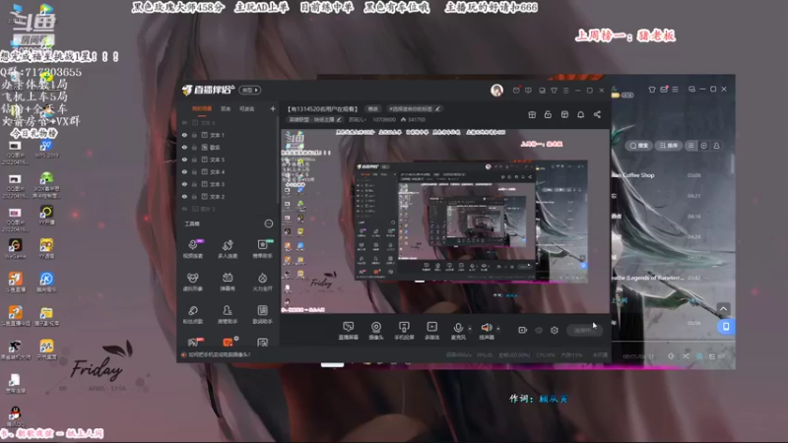
Task: Toggle visibility of layer 文本 5
Action: point(184,159)
